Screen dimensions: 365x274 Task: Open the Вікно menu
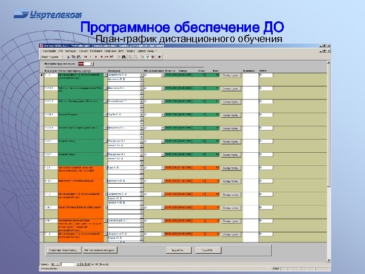[x=151, y=51]
